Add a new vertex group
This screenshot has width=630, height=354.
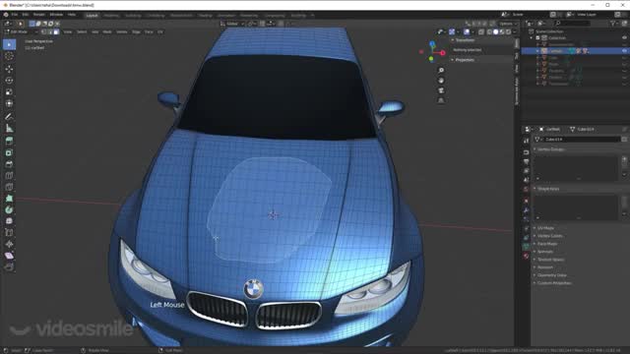pyautogui.click(x=624, y=159)
